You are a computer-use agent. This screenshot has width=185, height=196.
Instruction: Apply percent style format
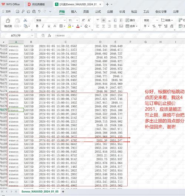(x=154, y=26)
